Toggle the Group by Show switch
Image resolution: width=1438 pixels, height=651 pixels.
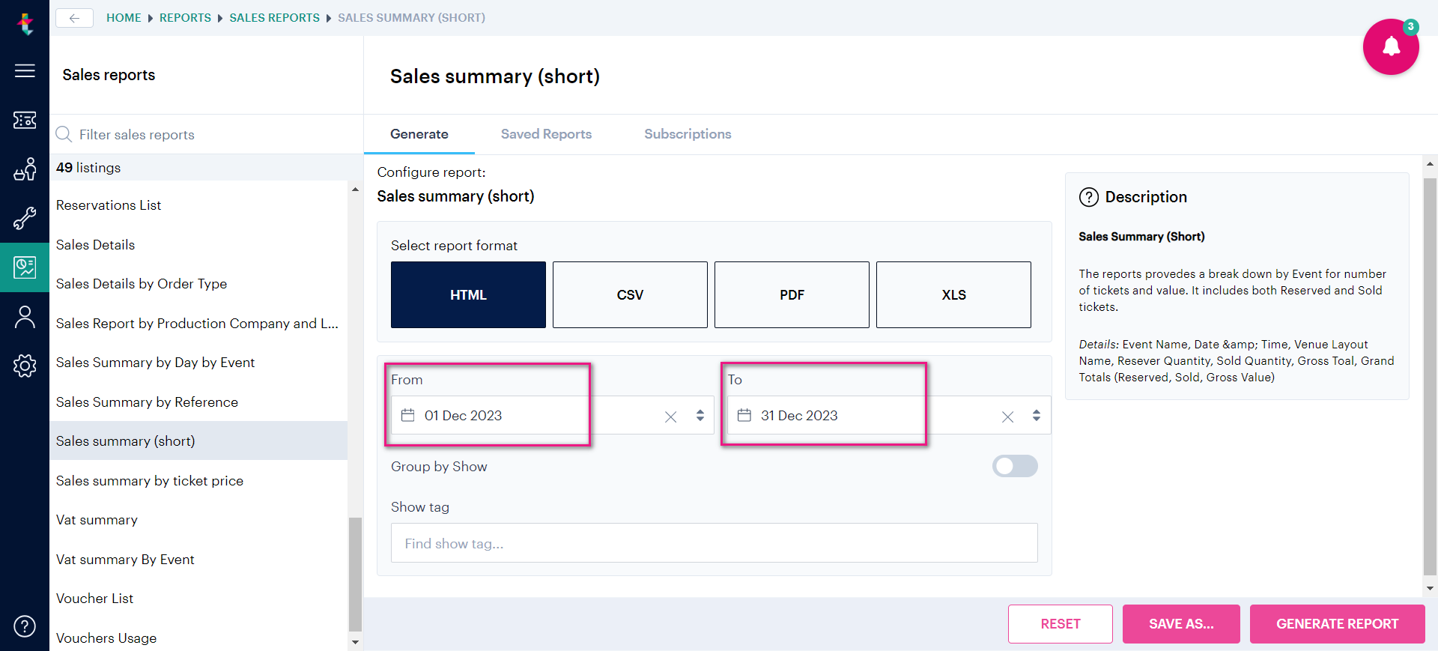click(1015, 466)
